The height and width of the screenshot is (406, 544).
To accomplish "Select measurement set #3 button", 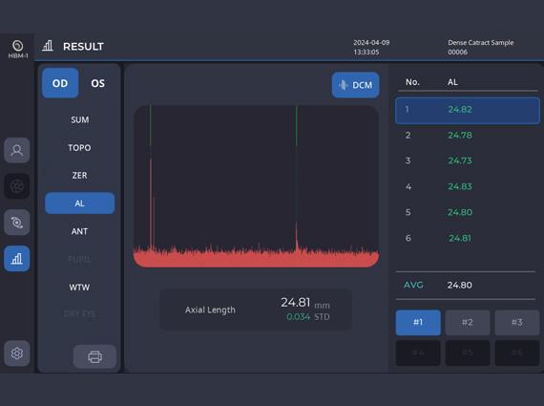I will [517, 323].
